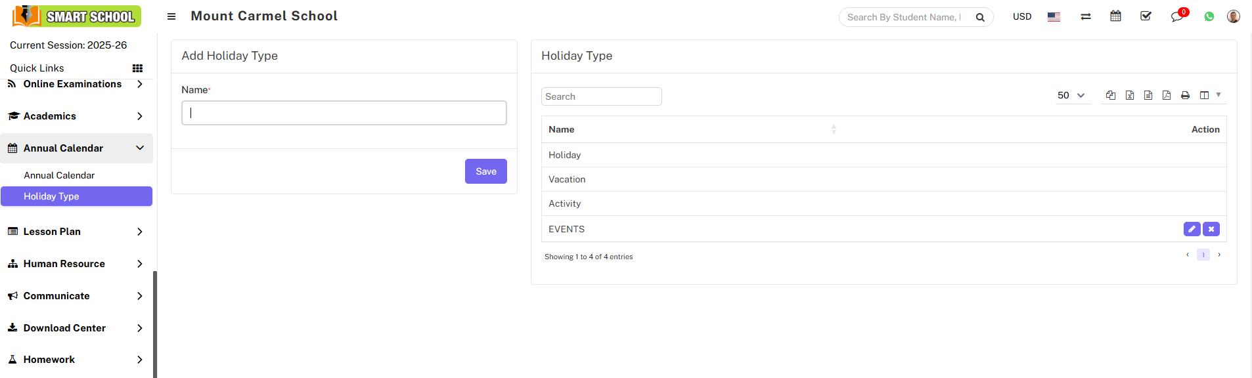Open the task checklist icon

click(1146, 16)
